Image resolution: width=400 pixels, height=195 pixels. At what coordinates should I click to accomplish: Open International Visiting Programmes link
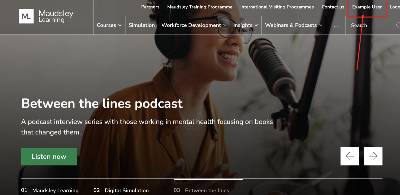[277, 7]
